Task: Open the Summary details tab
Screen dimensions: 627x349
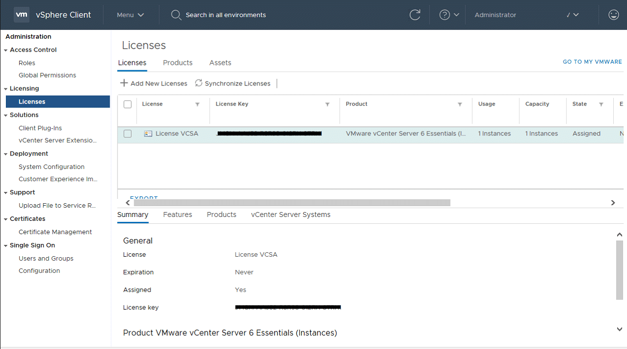Action: 133,215
